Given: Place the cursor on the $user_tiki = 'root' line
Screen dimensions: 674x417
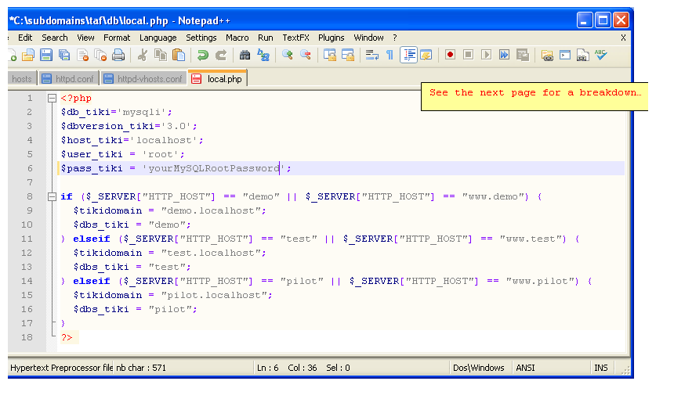Looking at the screenshot, I should click(122, 154).
